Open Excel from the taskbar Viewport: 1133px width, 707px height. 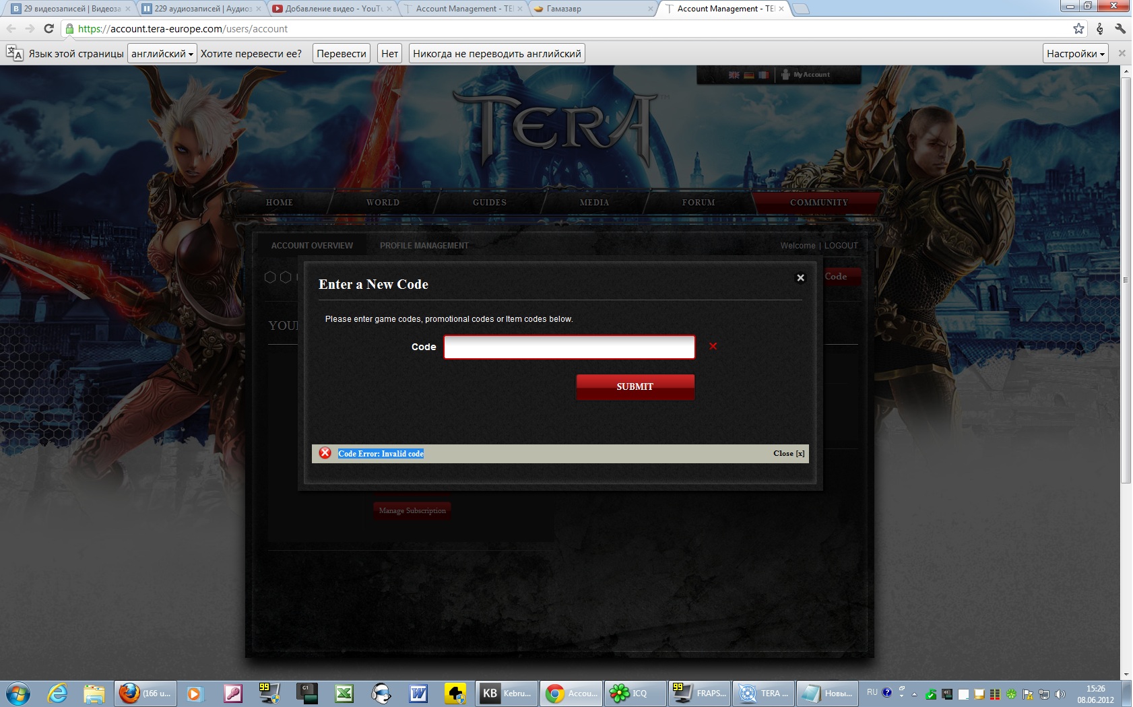coord(344,693)
